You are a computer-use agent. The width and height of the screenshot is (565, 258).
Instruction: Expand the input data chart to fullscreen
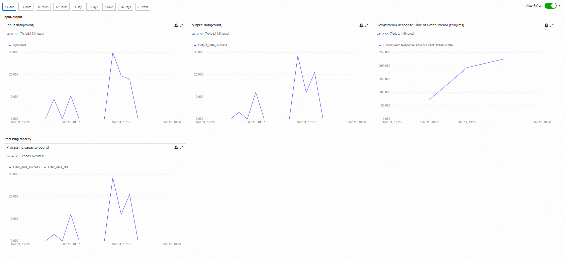(182, 25)
